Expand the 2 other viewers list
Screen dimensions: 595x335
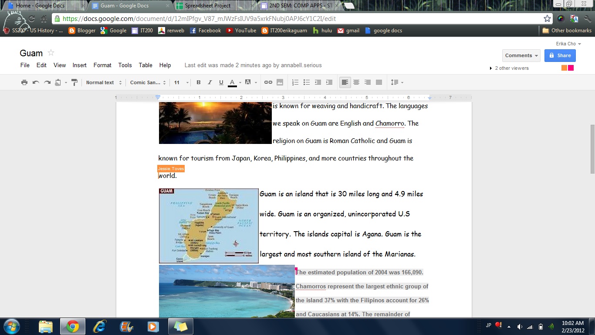pos(509,68)
